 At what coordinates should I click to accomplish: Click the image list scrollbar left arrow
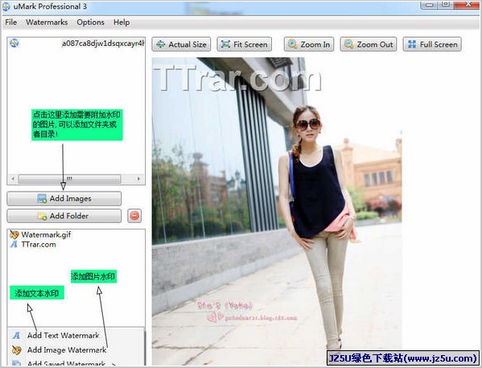[13, 179]
